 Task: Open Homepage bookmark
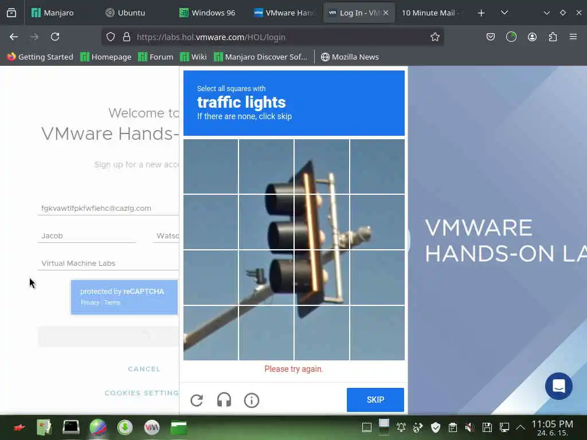click(x=106, y=57)
